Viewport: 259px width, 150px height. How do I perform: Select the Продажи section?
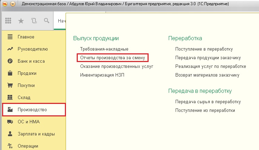(x=27, y=73)
